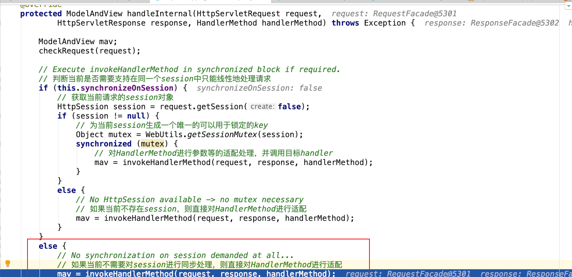Select the protected keyword in the signature
Image resolution: width=572 pixels, height=277 pixels.
click(x=41, y=14)
